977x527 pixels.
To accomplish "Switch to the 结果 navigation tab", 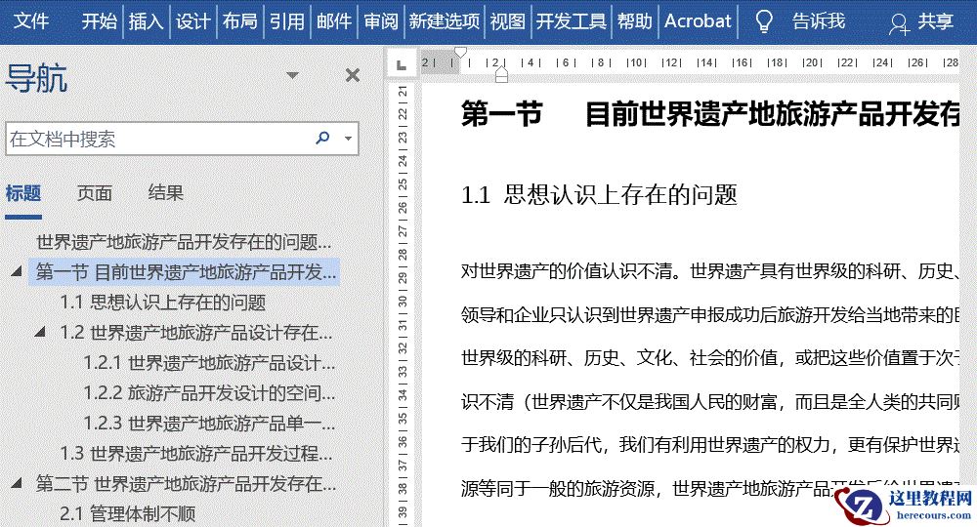I will click(166, 193).
